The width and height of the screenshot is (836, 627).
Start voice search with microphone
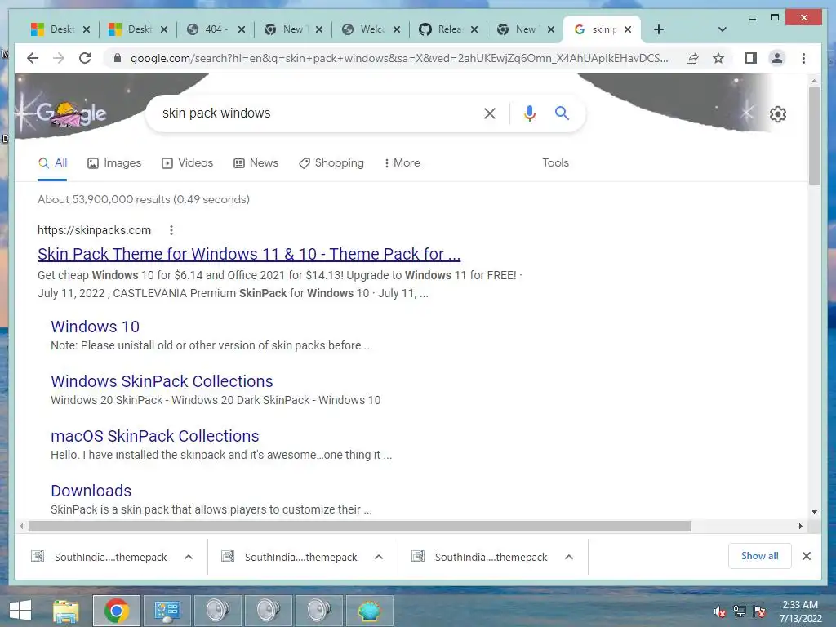[529, 113]
